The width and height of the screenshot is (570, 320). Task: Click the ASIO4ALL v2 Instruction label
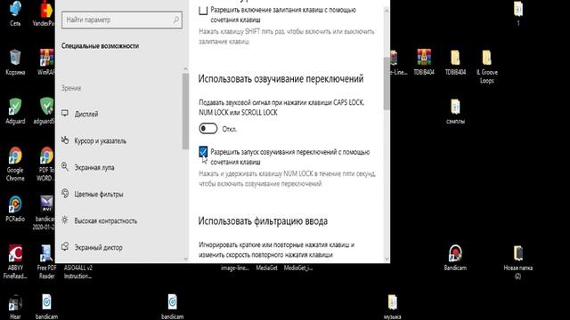click(x=78, y=272)
